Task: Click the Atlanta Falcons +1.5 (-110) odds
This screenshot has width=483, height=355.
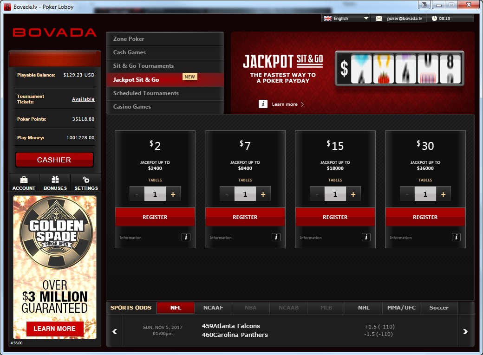Action: (379, 327)
